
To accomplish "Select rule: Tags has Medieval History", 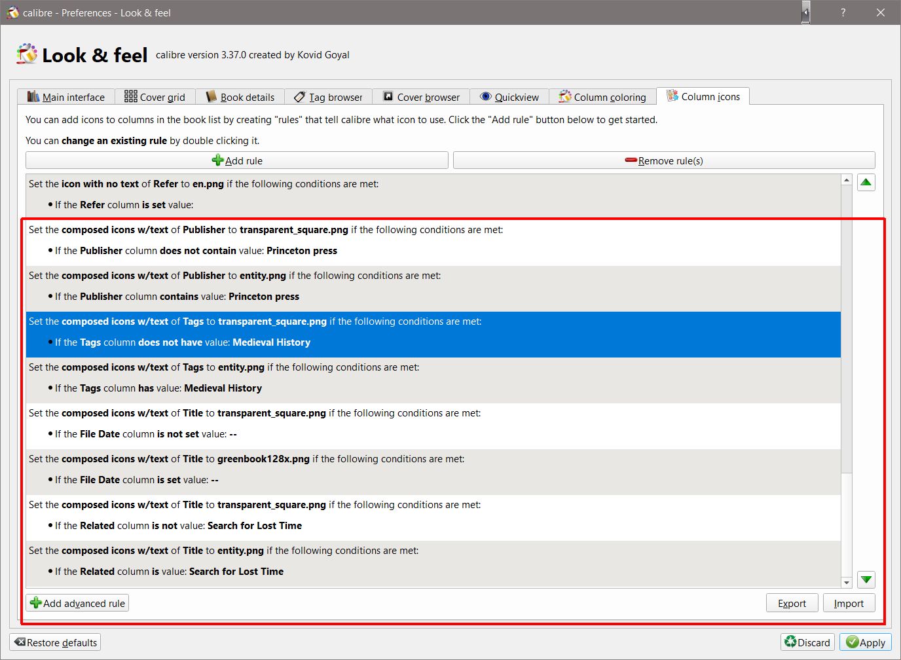I will [433, 380].
